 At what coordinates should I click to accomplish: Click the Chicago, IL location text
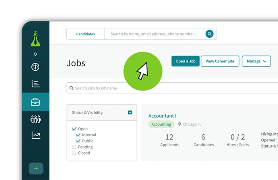click(192, 124)
